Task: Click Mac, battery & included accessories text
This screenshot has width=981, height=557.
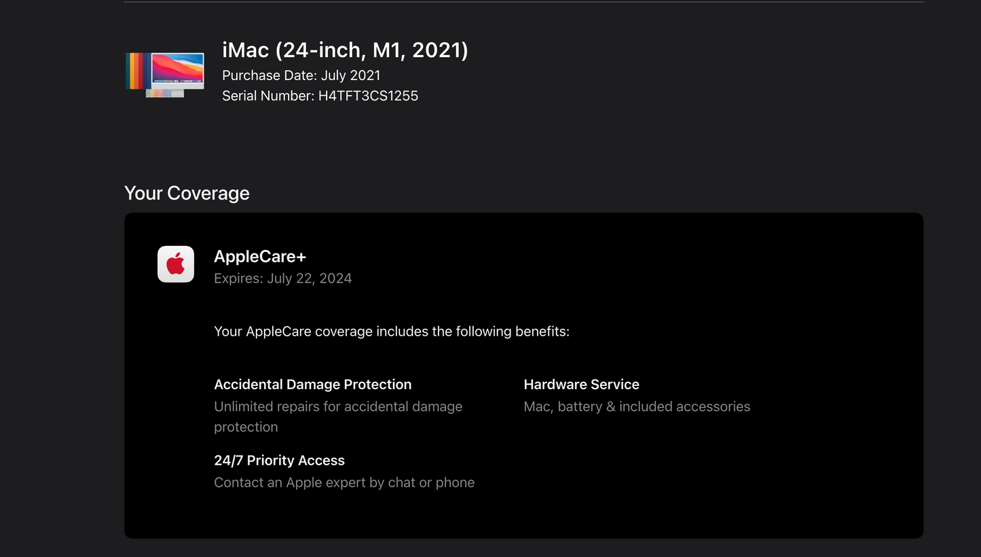Action: point(636,407)
